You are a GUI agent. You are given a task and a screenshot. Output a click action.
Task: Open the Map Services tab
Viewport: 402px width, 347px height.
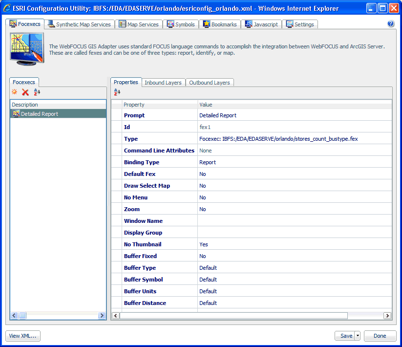tap(139, 24)
